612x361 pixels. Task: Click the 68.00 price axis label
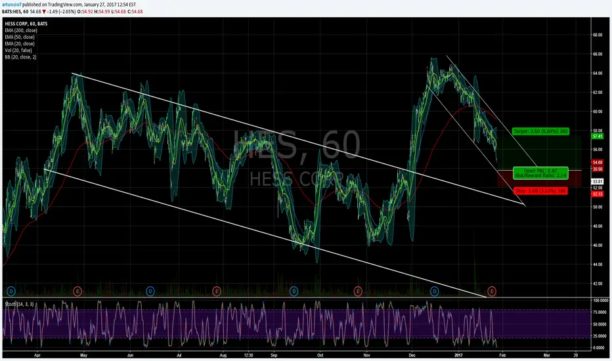tap(598, 35)
